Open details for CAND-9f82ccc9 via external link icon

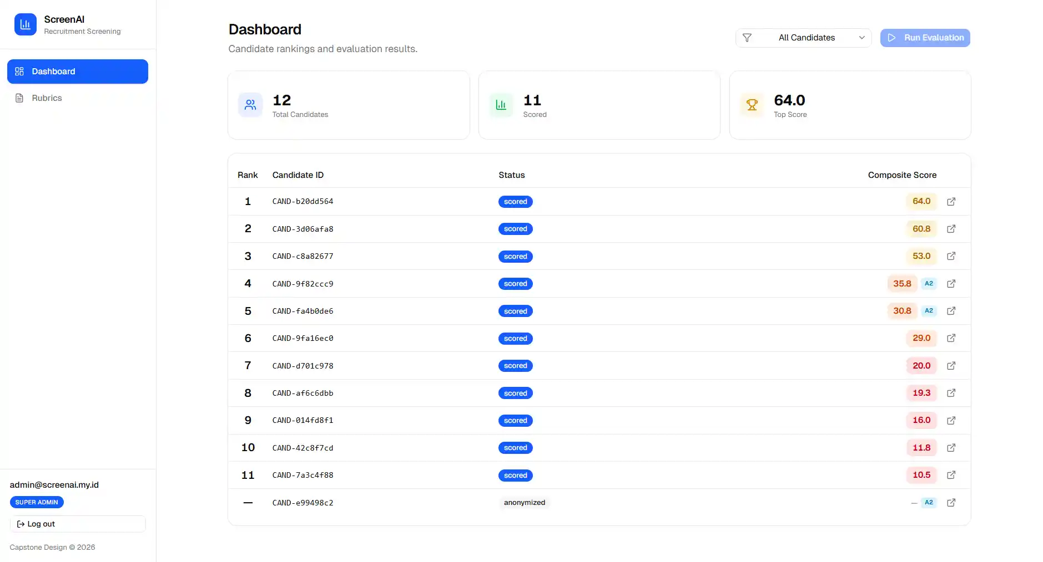(951, 283)
